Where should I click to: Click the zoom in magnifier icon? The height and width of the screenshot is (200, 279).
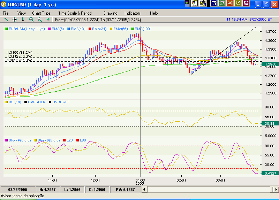tap(31, 20)
